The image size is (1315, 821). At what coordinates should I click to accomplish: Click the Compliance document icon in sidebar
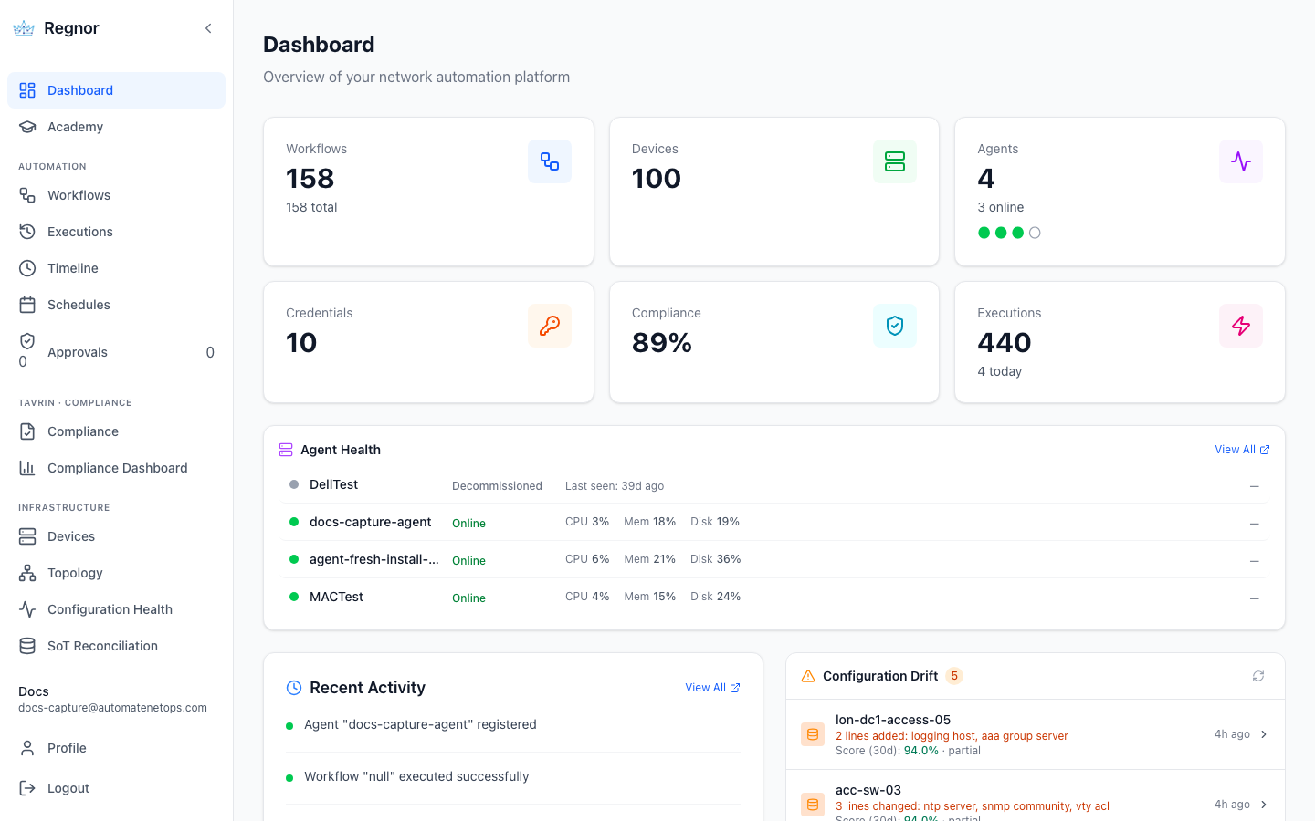pos(27,431)
